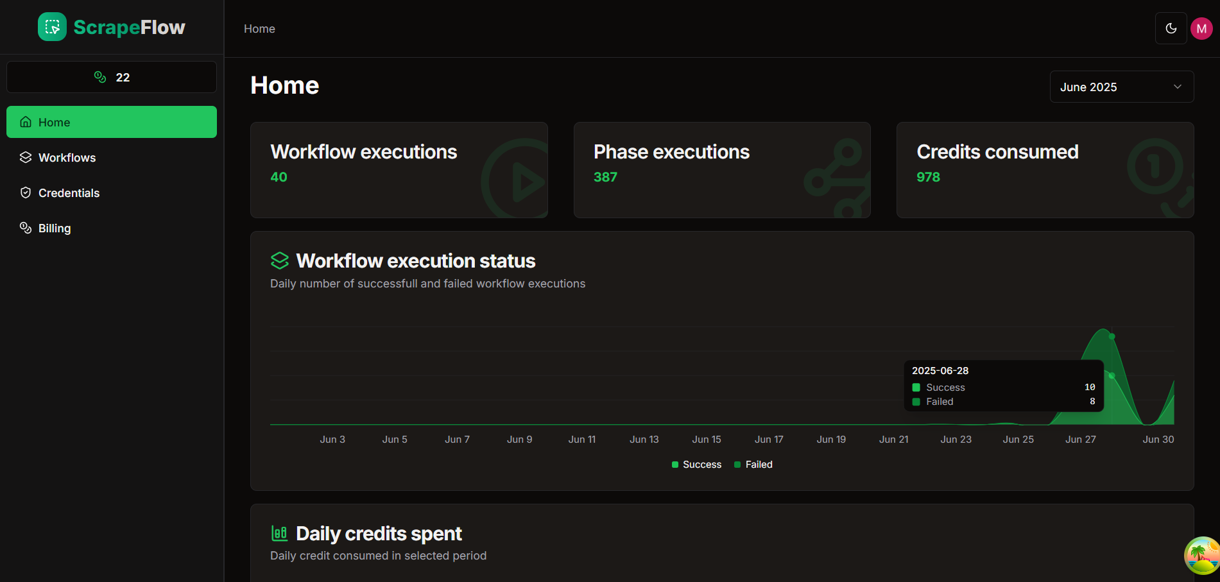Toggle the Failed series in chart legend
Viewport: 1220px width, 582px height.
point(753,465)
